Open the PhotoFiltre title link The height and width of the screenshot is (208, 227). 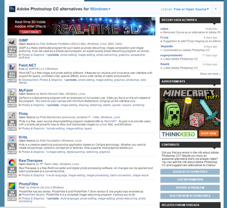(x=28, y=184)
